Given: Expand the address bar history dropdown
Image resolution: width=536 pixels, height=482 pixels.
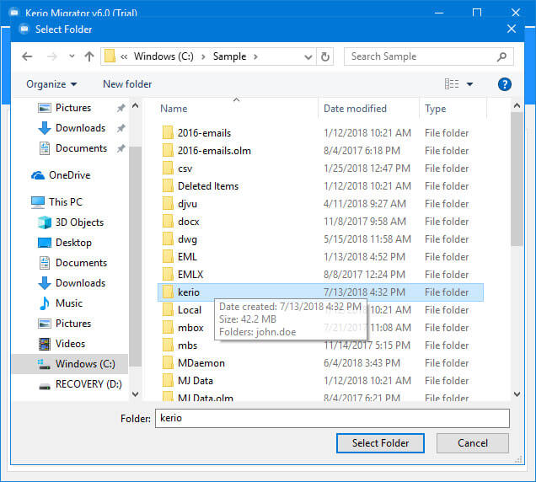Looking at the screenshot, I should pyautogui.click(x=308, y=56).
